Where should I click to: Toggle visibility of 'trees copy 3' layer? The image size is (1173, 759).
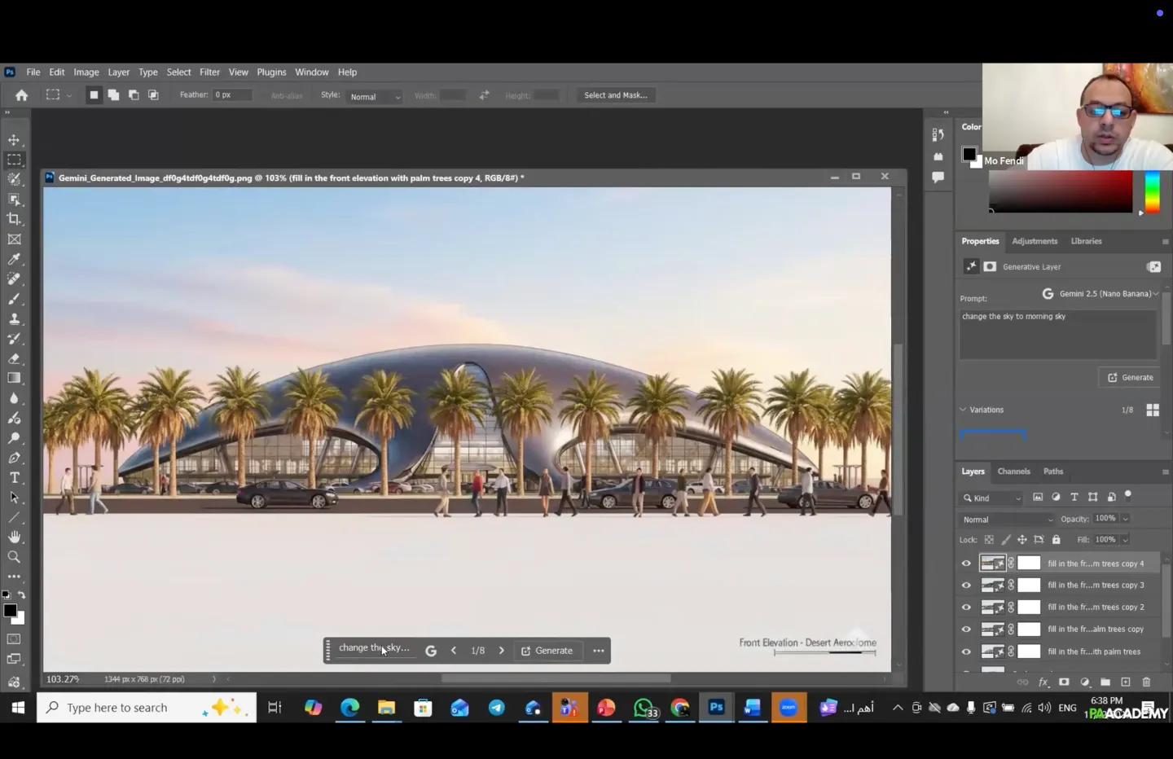pyautogui.click(x=966, y=586)
